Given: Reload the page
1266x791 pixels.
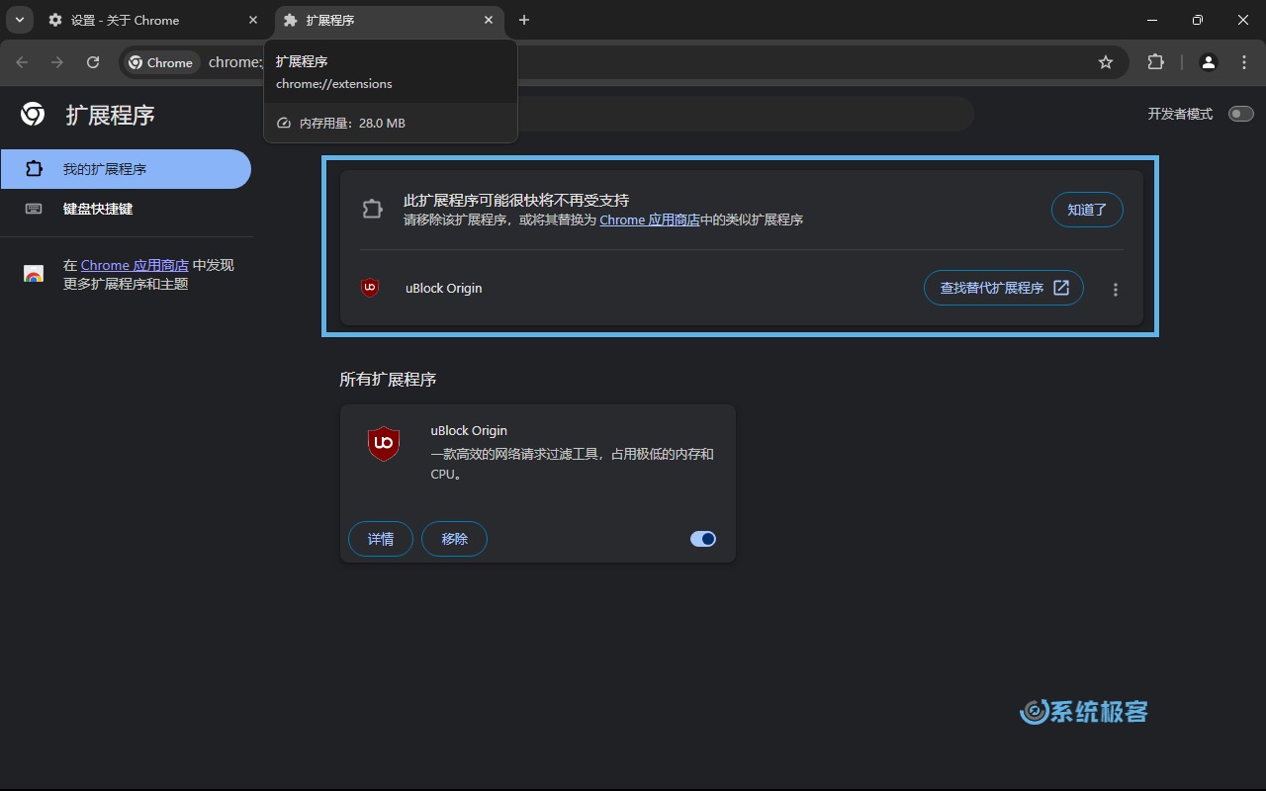Looking at the screenshot, I should [x=93, y=62].
